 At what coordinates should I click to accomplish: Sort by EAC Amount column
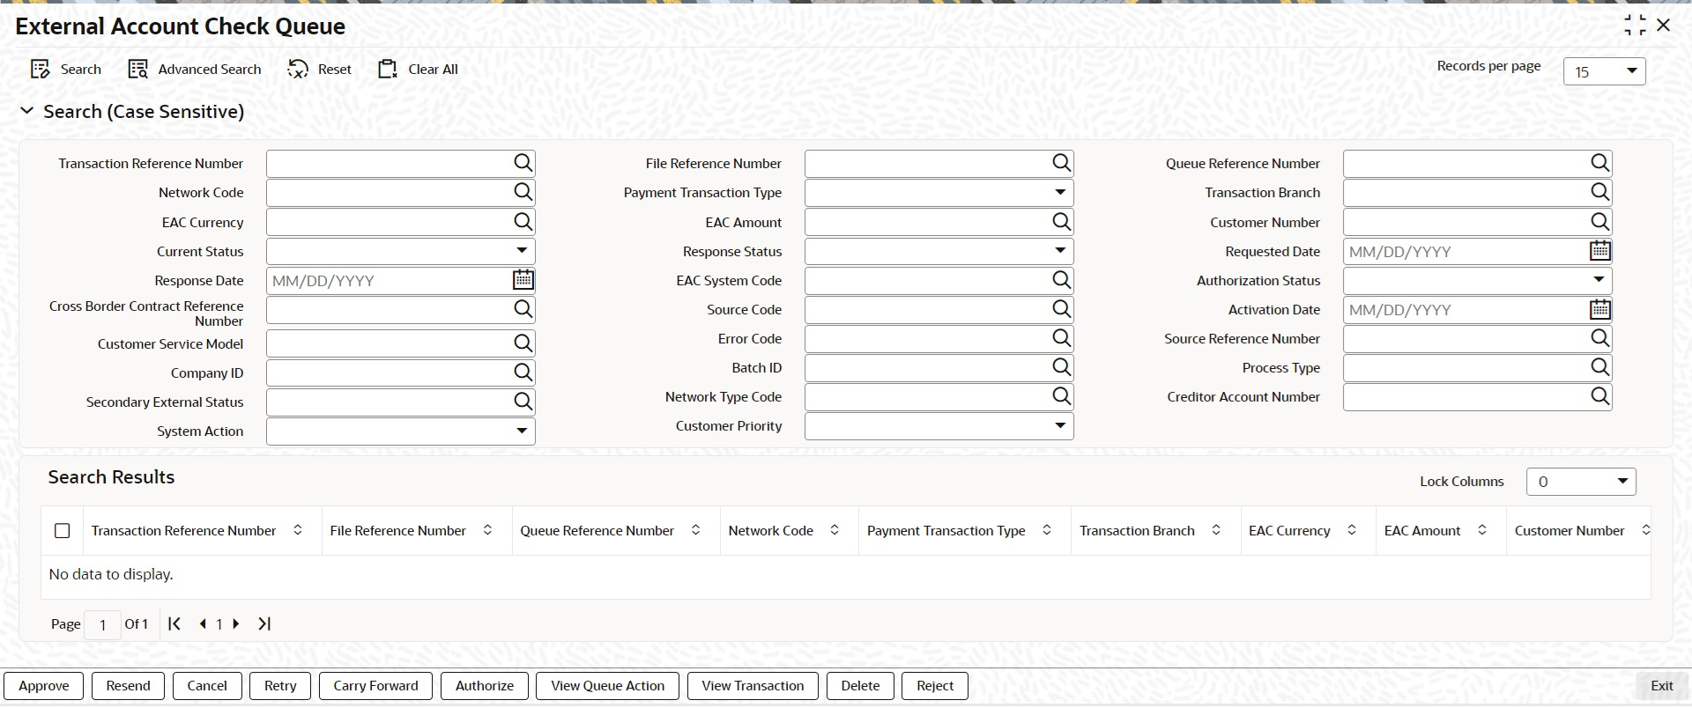point(1482,530)
